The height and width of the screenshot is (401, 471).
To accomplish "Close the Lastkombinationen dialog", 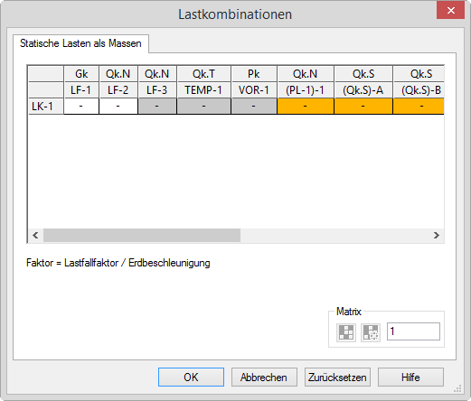I will tap(450, 10).
